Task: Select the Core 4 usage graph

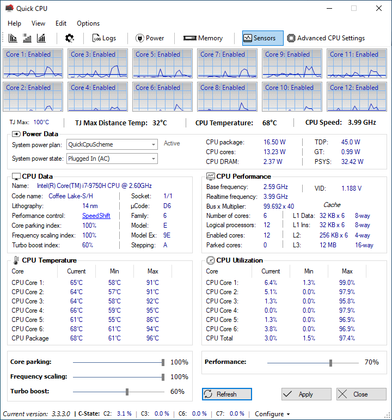Action: (98, 97)
